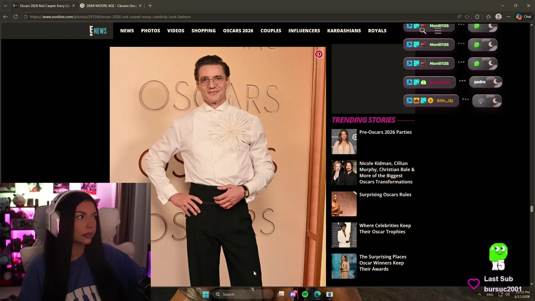Click the page vertical scrollbar thumb

[532, 209]
